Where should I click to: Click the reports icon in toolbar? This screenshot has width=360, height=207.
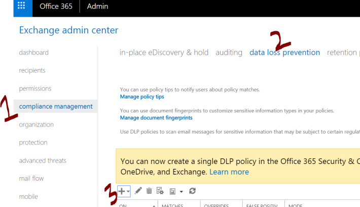click(x=172, y=191)
